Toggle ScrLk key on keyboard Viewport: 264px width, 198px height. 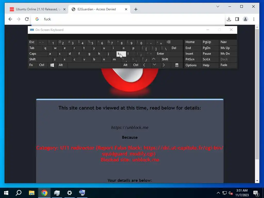(x=210, y=59)
